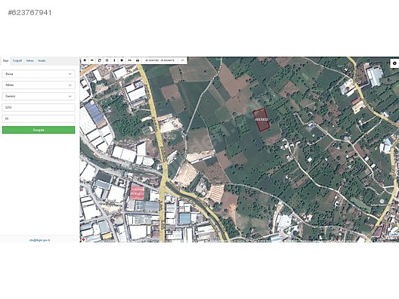Click the green Sorgula button
This screenshot has height=299, width=399.
pyautogui.click(x=39, y=130)
